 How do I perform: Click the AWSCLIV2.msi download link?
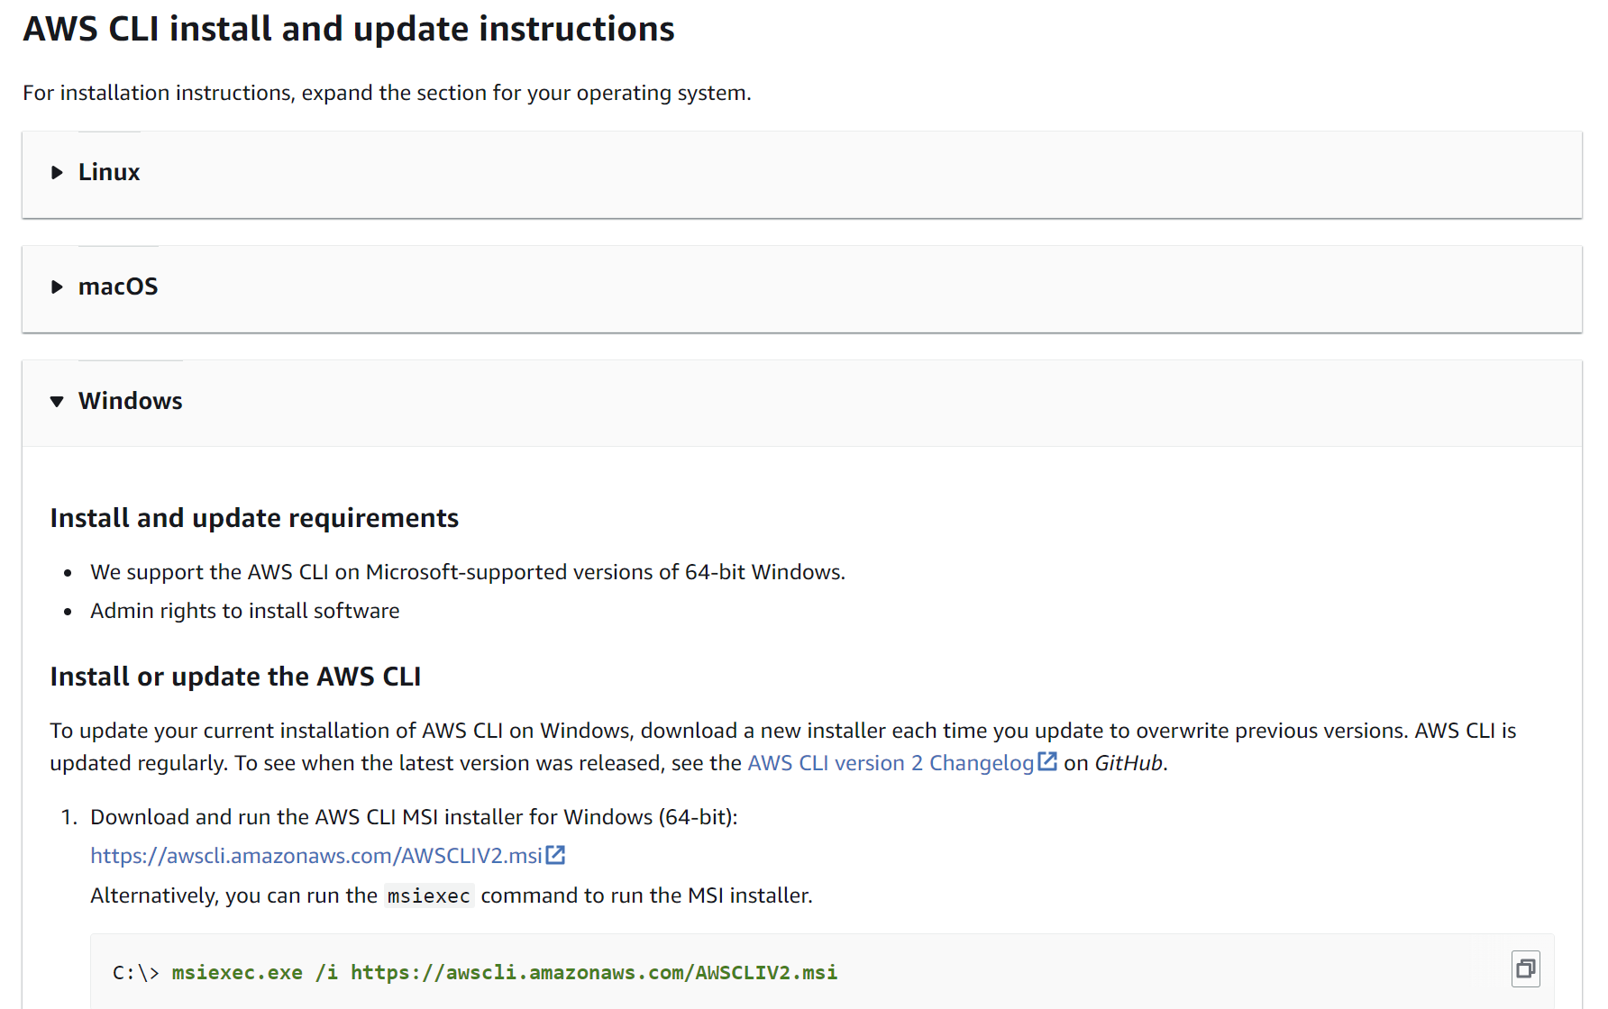(x=316, y=856)
